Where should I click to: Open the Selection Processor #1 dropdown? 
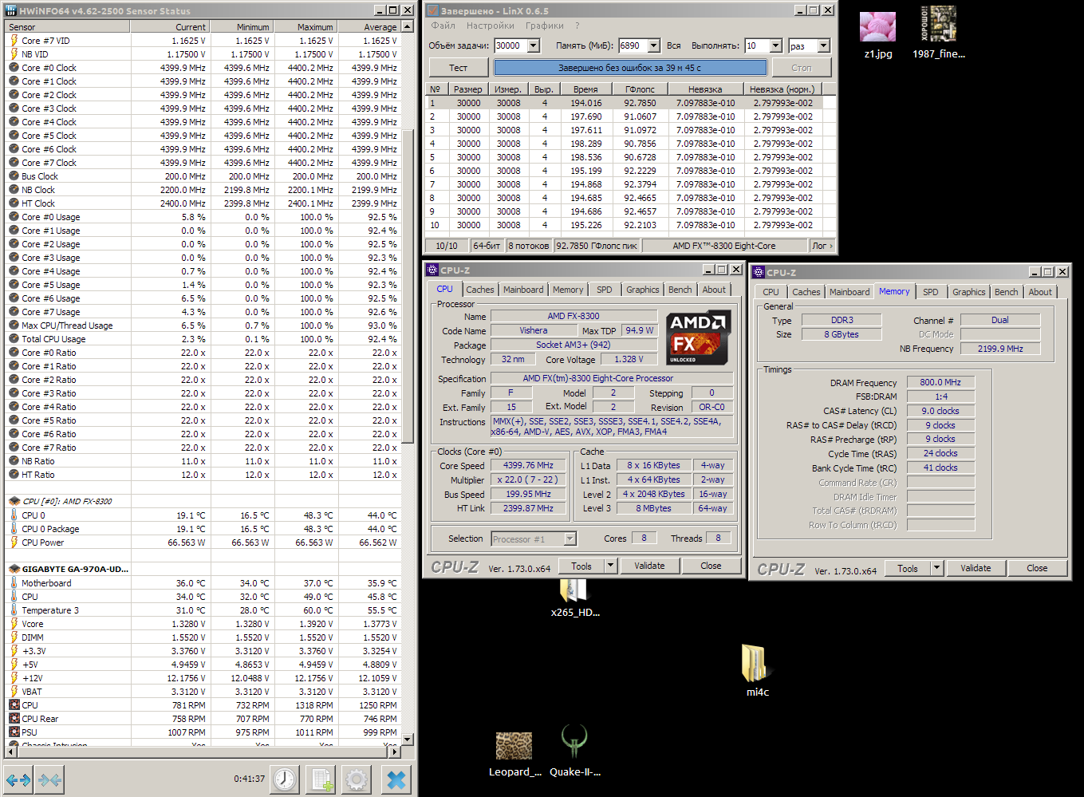570,539
